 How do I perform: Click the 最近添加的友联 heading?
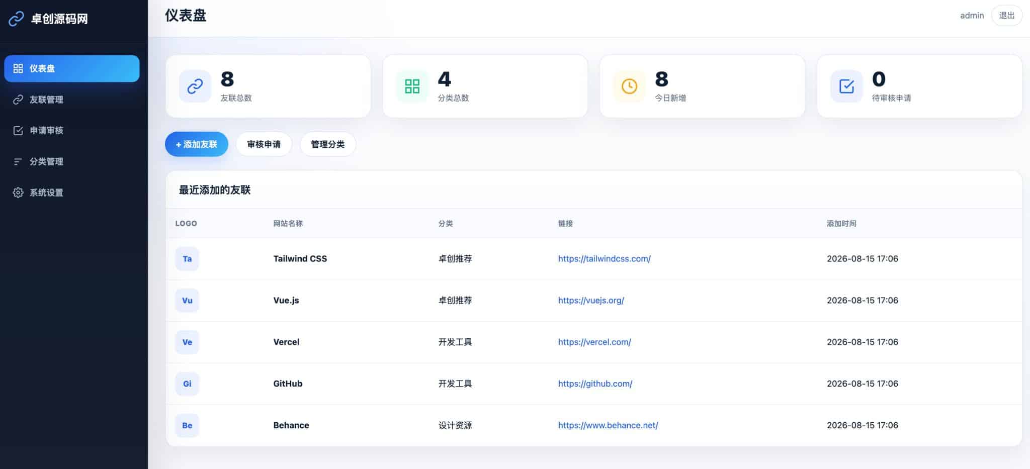[x=215, y=190]
